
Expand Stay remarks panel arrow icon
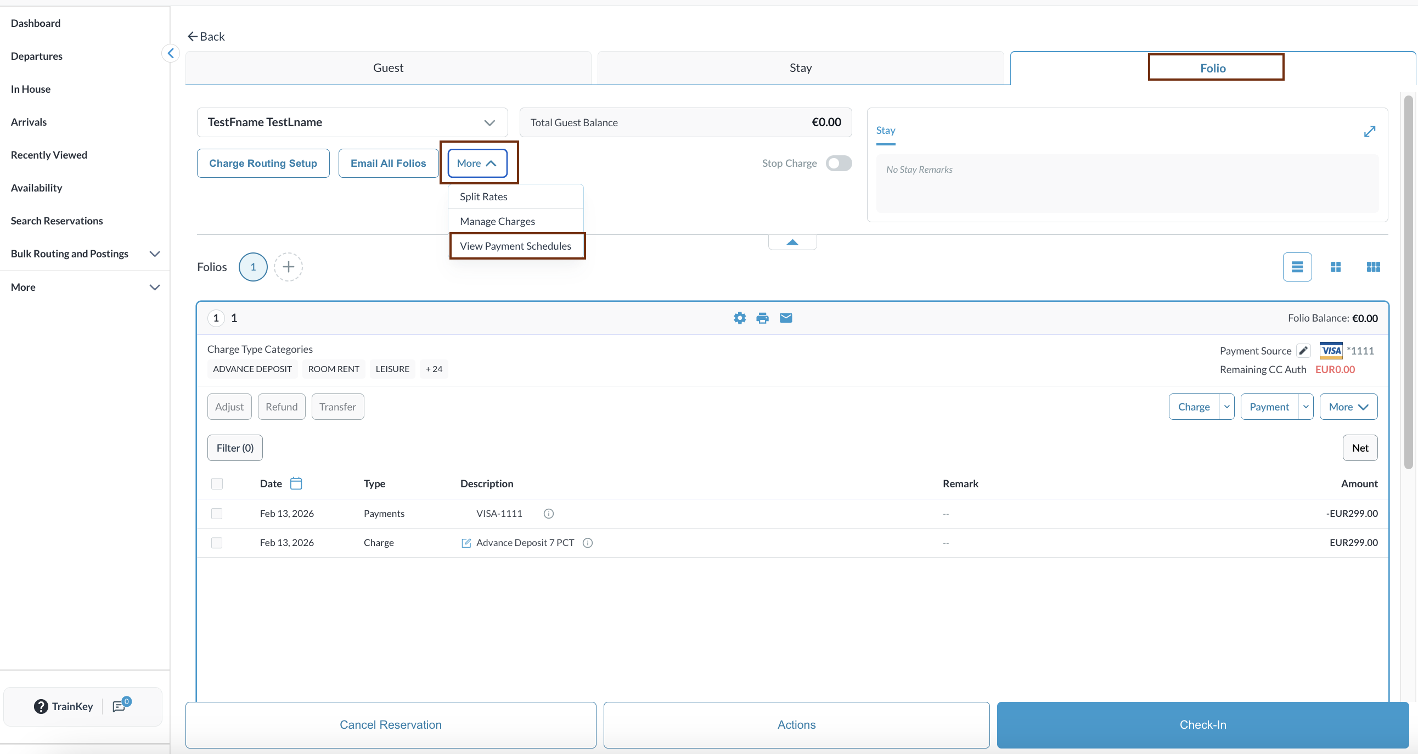1369,132
